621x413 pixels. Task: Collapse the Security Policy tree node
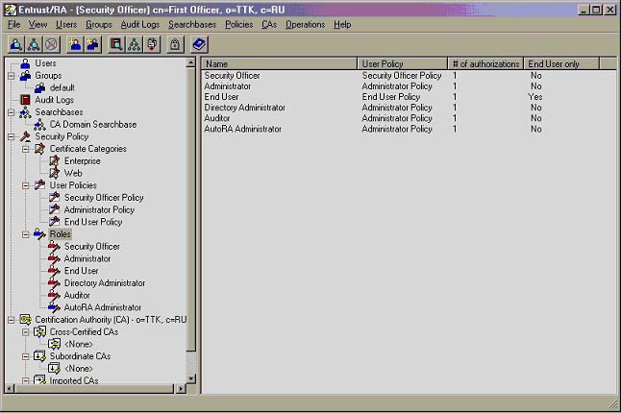click(12, 137)
